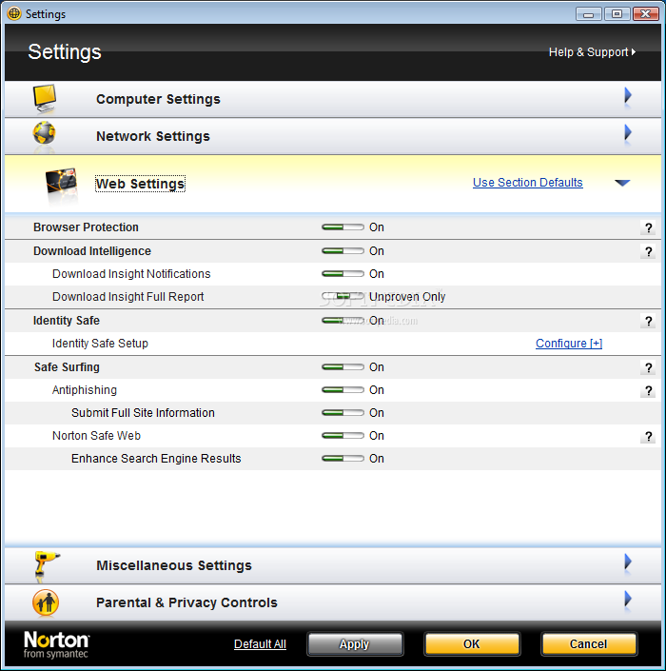
Task: Click Download Insight Notifications label
Action: coord(131,274)
